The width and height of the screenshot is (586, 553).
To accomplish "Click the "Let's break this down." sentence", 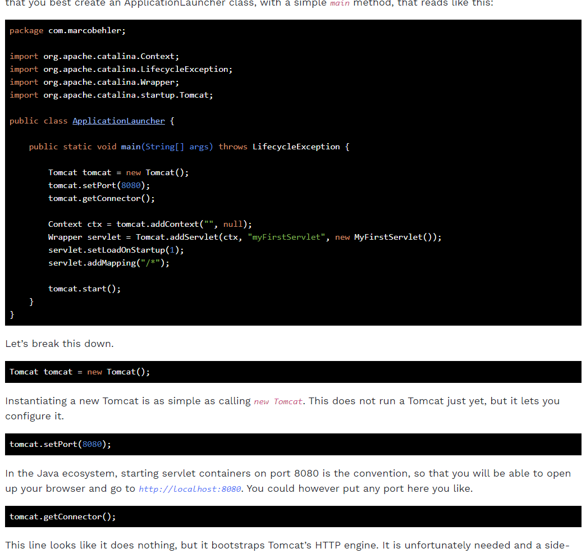I will pyautogui.click(x=59, y=344).
